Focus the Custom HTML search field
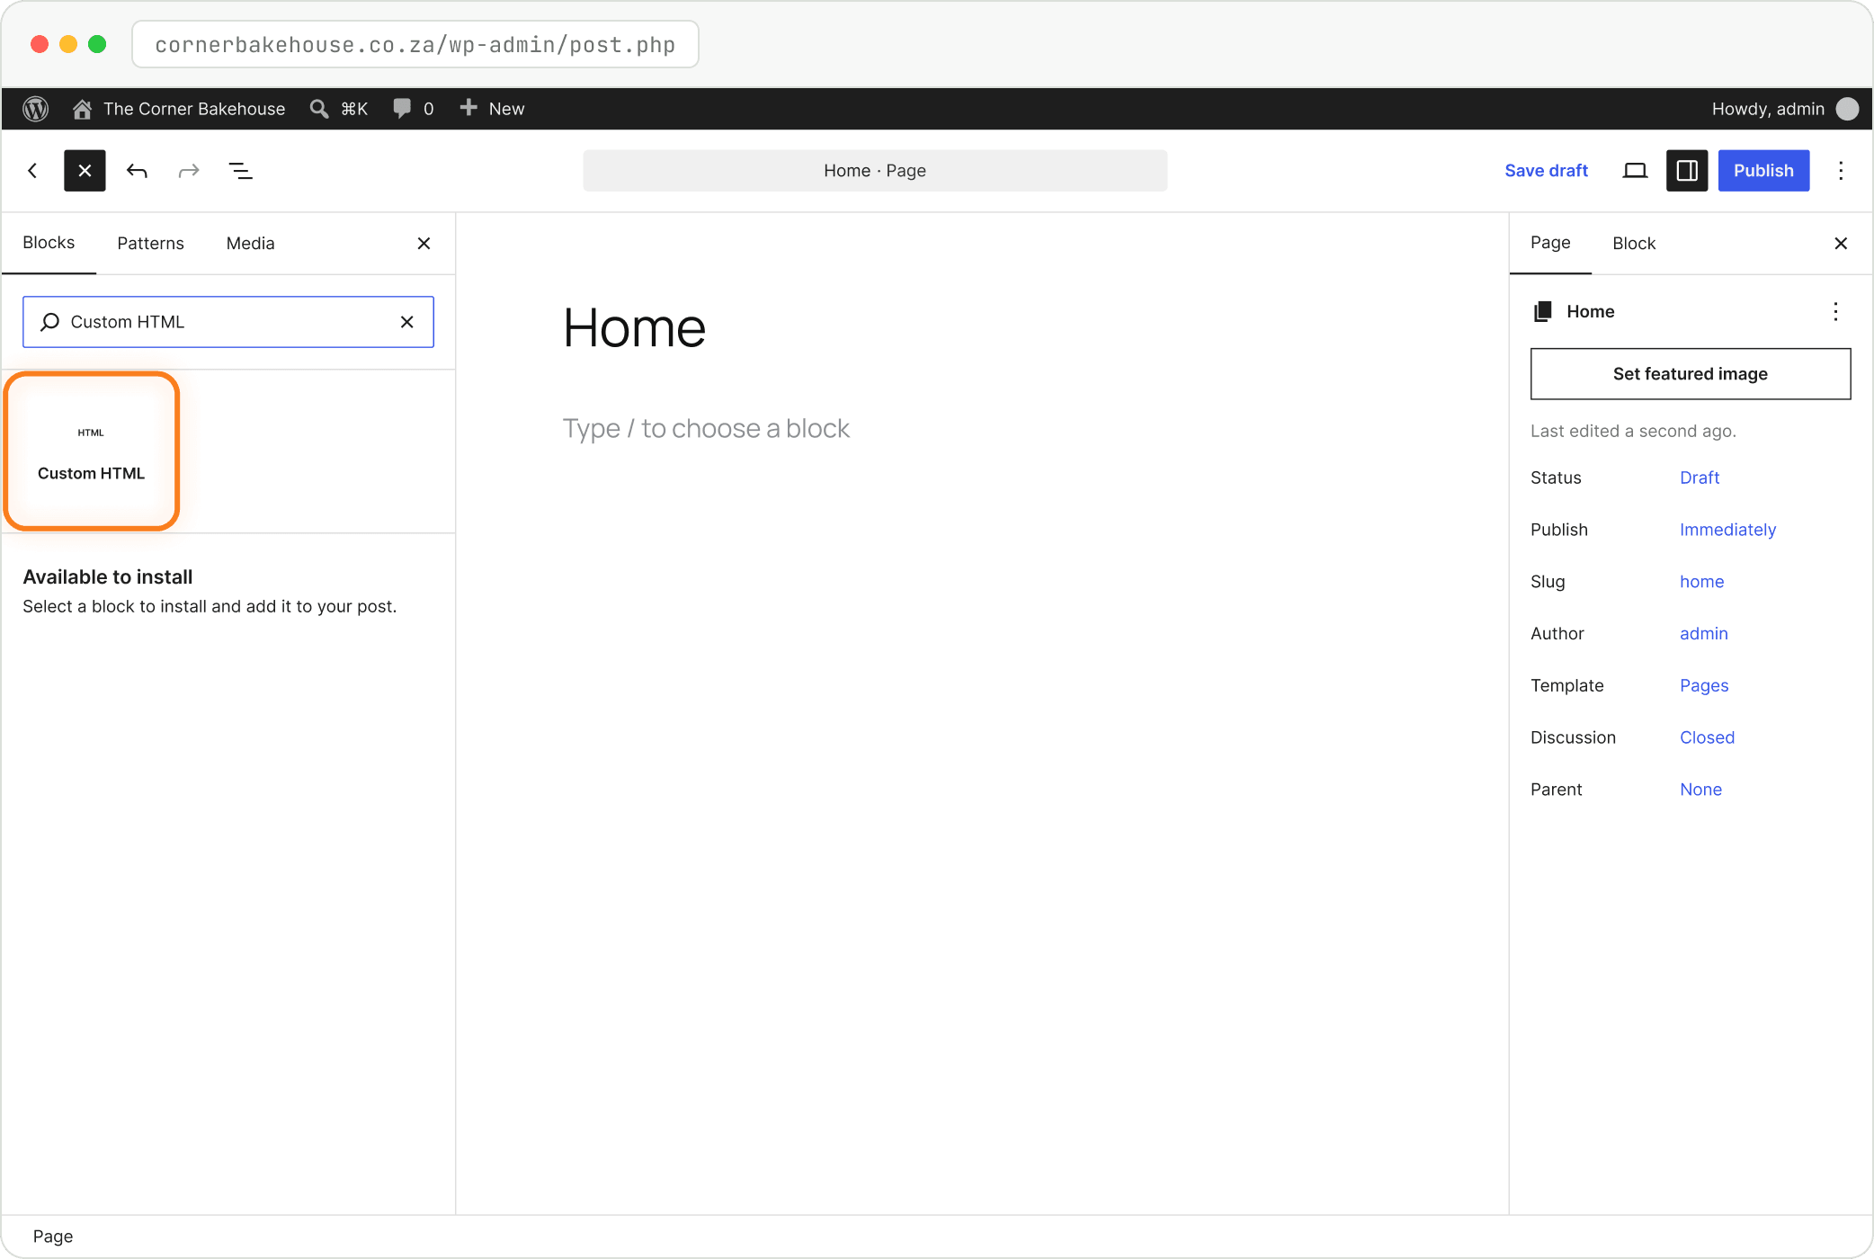Image resolution: width=1874 pixels, height=1259 pixels. (x=228, y=322)
